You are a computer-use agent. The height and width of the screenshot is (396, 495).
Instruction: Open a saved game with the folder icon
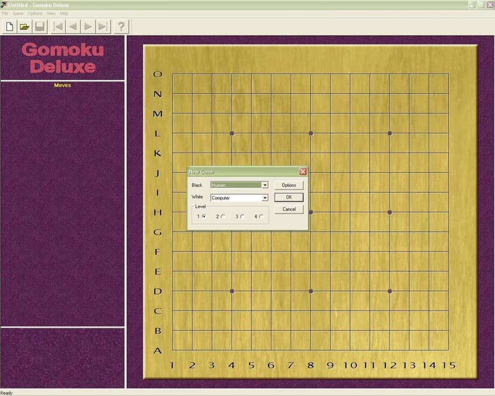pyautogui.click(x=25, y=26)
